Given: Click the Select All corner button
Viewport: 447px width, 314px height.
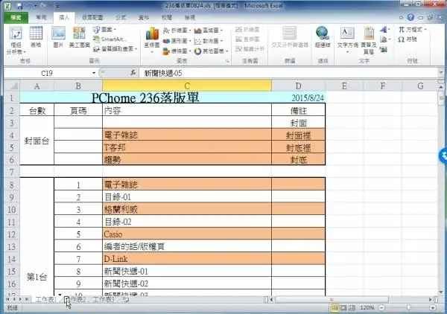Looking at the screenshot, I should 12,86.
